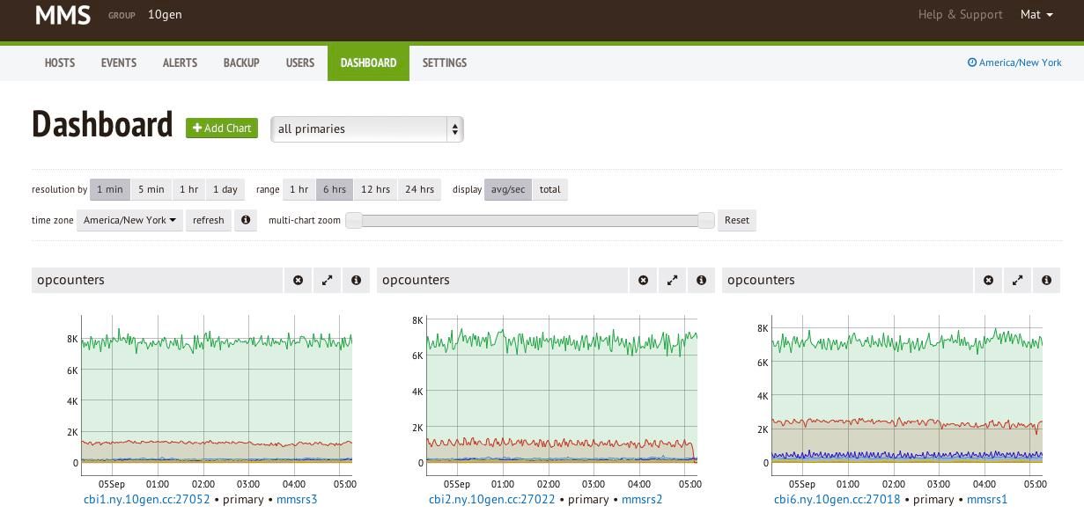This screenshot has height=528, width=1084.
Task: Close the middle opcounters chart
Action: tap(643, 280)
